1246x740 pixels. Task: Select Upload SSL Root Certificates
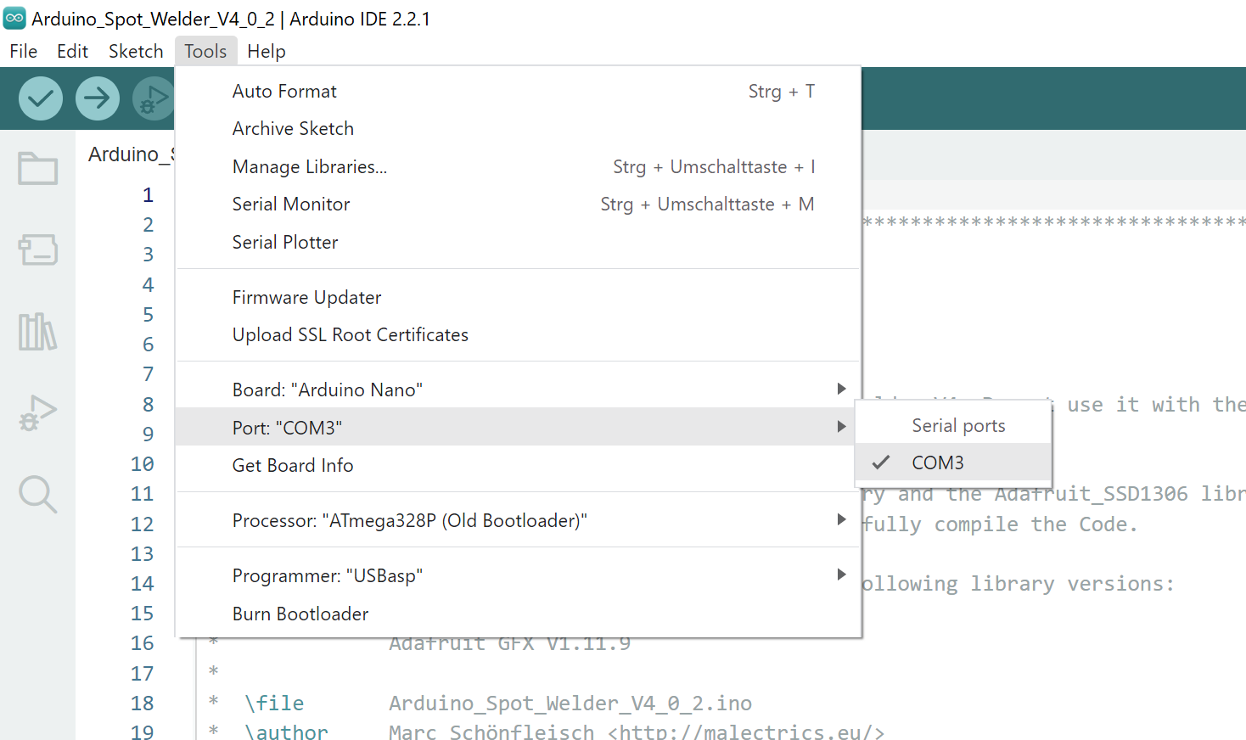click(x=518, y=334)
